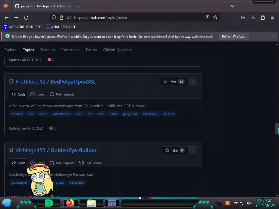
Task: Open the Events tab
Action: 91,50
